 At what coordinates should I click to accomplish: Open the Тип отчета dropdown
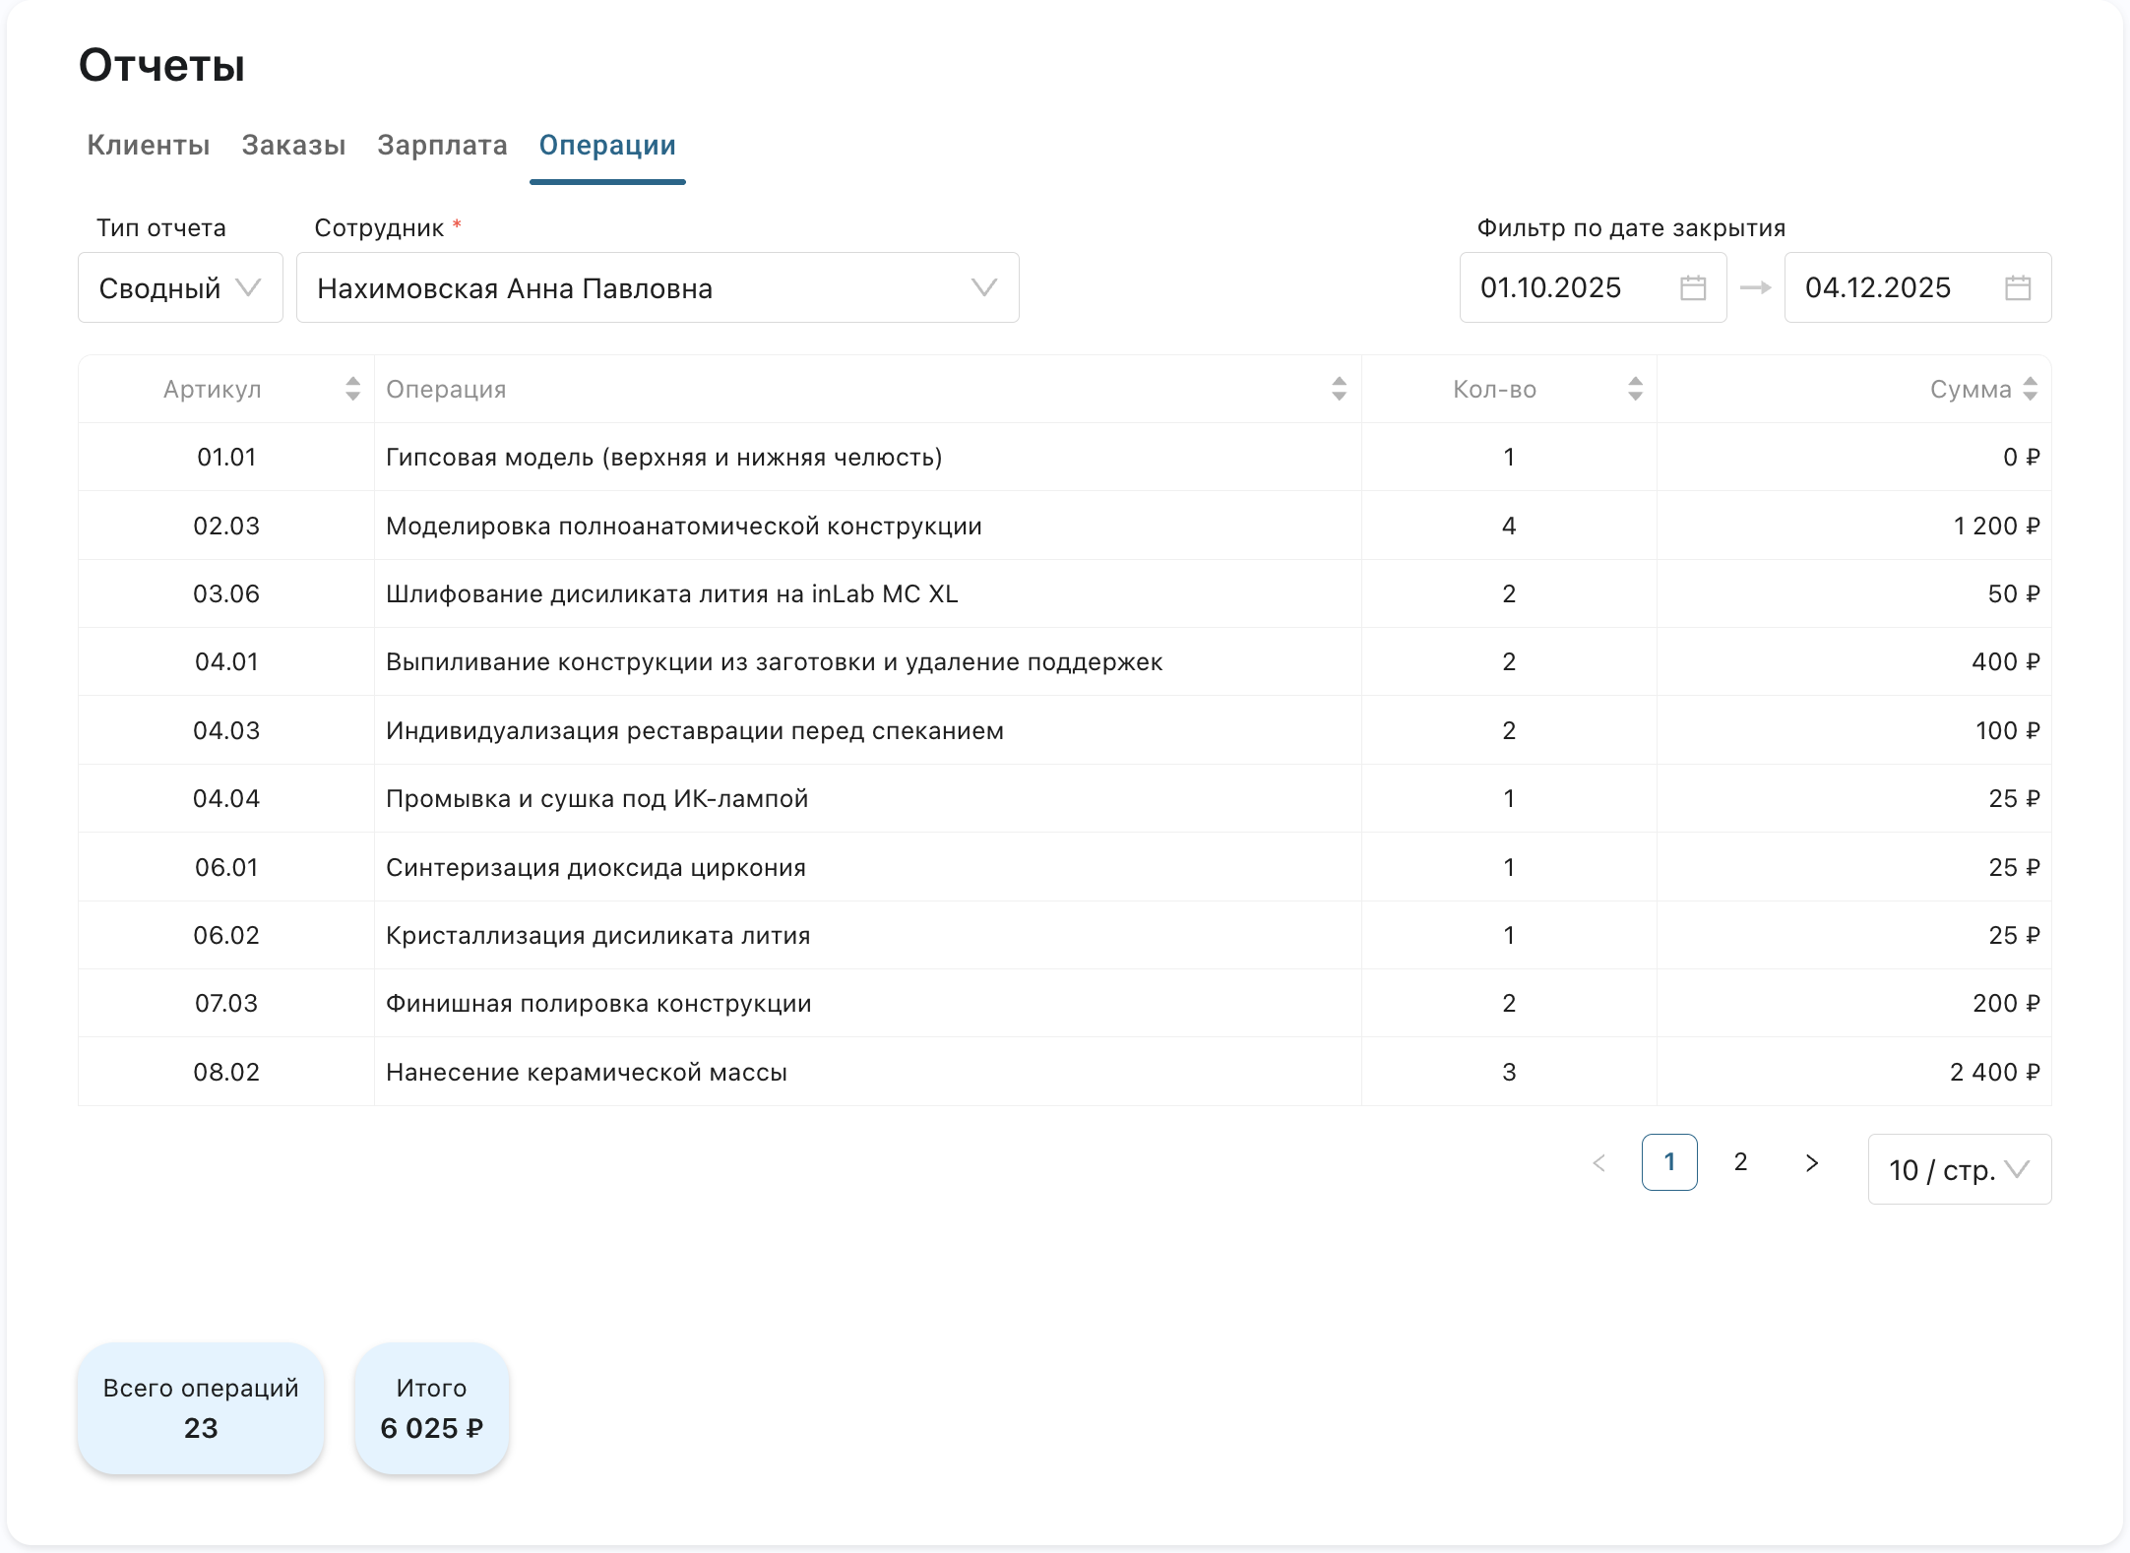(x=180, y=287)
